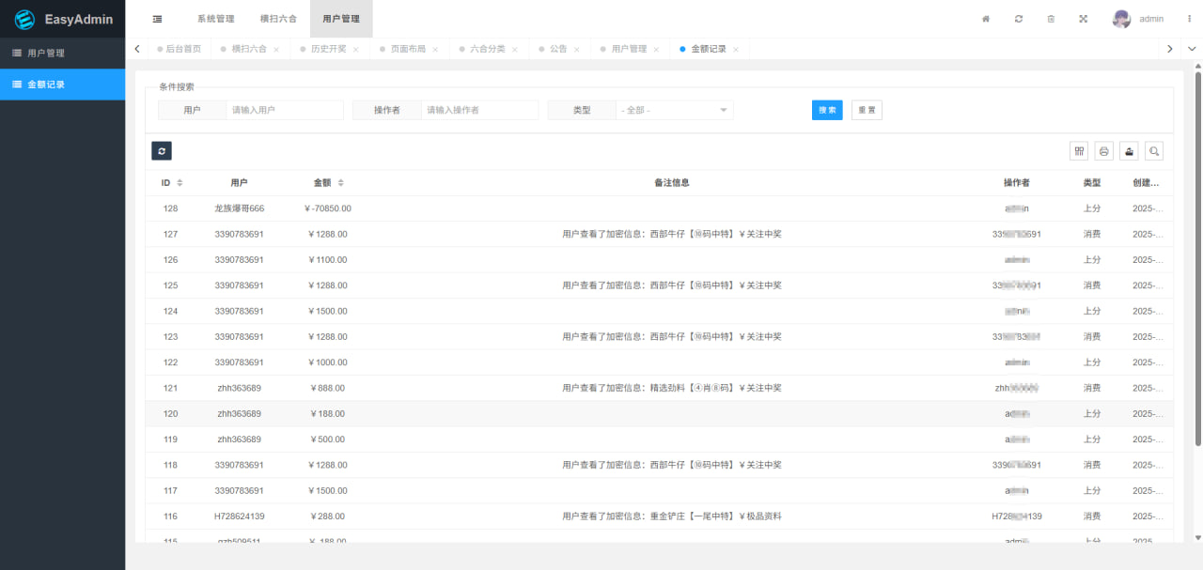Switch to the 六合分类 tab
Image resolution: width=1203 pixels, height=570 pixels.
(488, 49)
